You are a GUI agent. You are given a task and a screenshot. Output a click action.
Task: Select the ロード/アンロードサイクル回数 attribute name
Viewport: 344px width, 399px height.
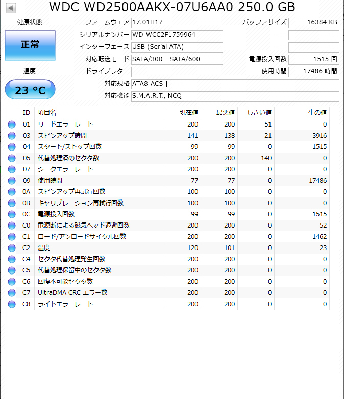point(82,237)
